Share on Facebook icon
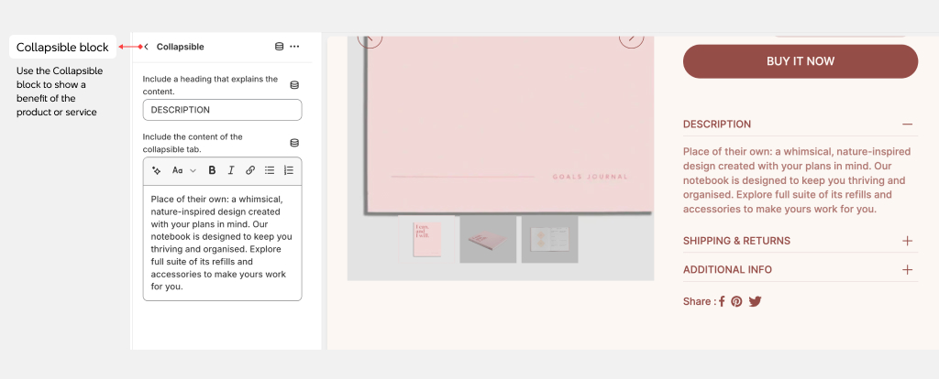 (x=722, y=301)
